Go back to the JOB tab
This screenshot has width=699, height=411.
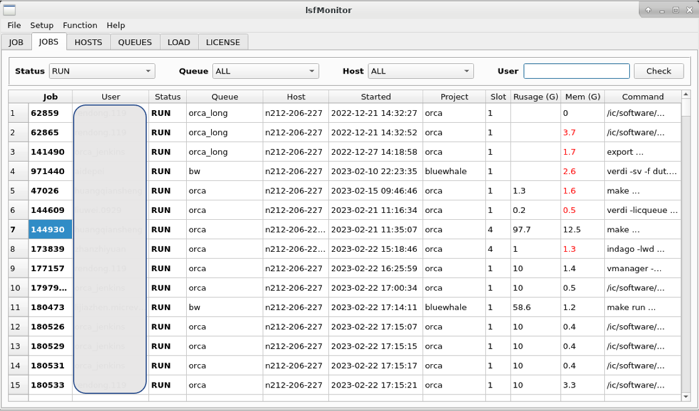tap(16, 42)
